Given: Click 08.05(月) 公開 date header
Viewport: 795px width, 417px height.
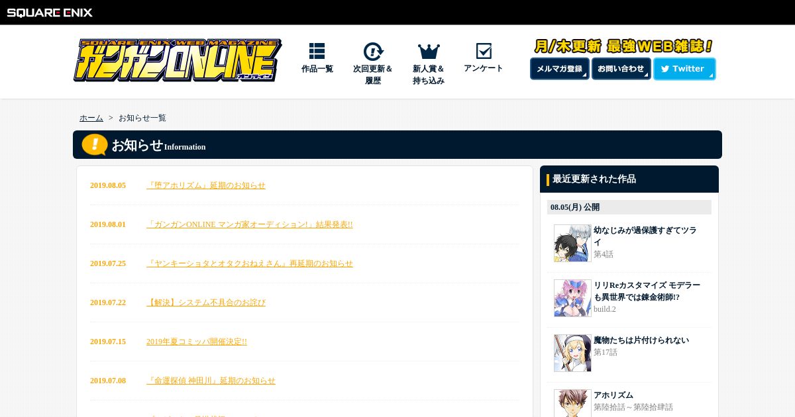Looking at the screenshot, I should tap(629, 207).
